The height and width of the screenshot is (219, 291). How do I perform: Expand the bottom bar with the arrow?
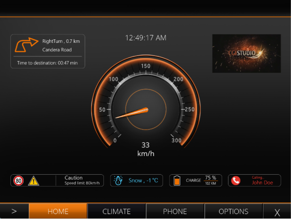14,211
